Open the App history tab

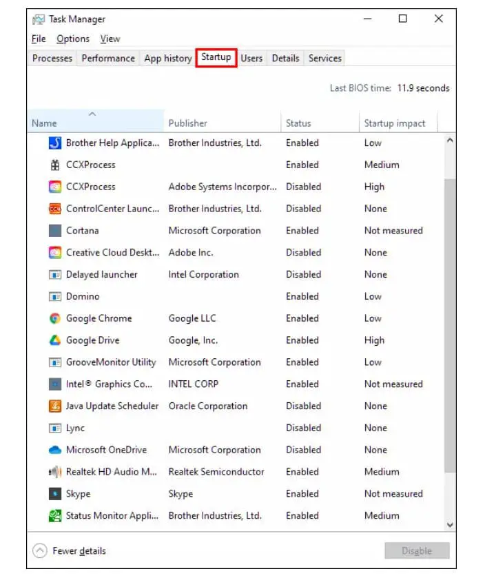click(168, 59)
